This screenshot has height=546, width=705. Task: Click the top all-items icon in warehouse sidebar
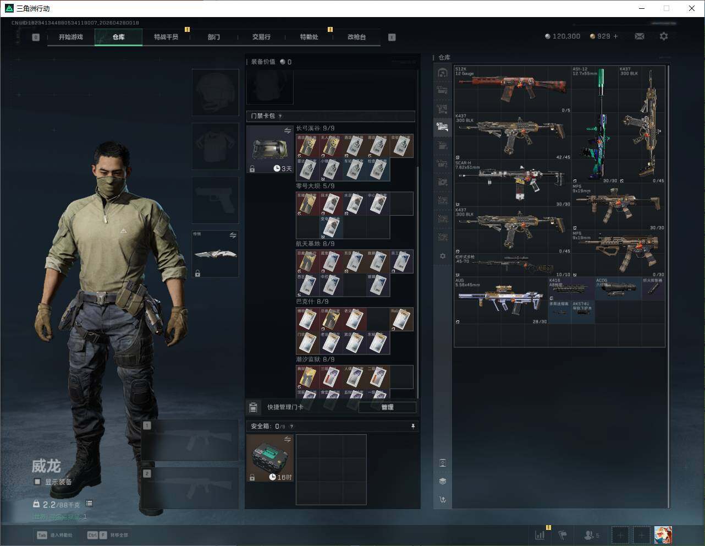(x=442, y=73)
